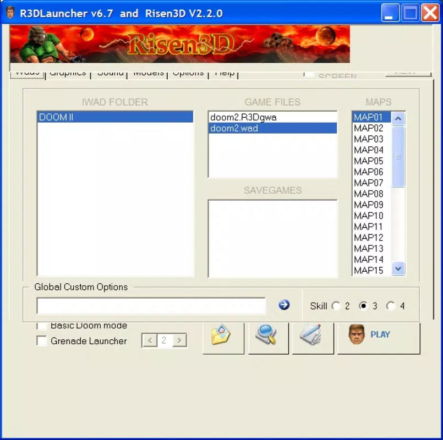Select doom2.R3Dgwa in Game Files
Image resolution: width=443 pixels, height=440 pixels.
272,117
